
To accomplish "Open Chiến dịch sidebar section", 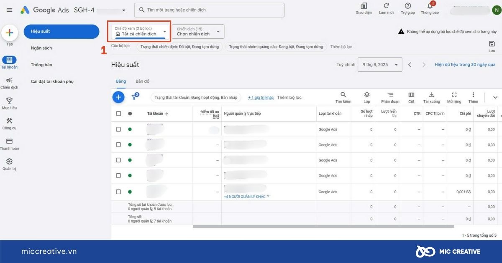I will point(9,83).
